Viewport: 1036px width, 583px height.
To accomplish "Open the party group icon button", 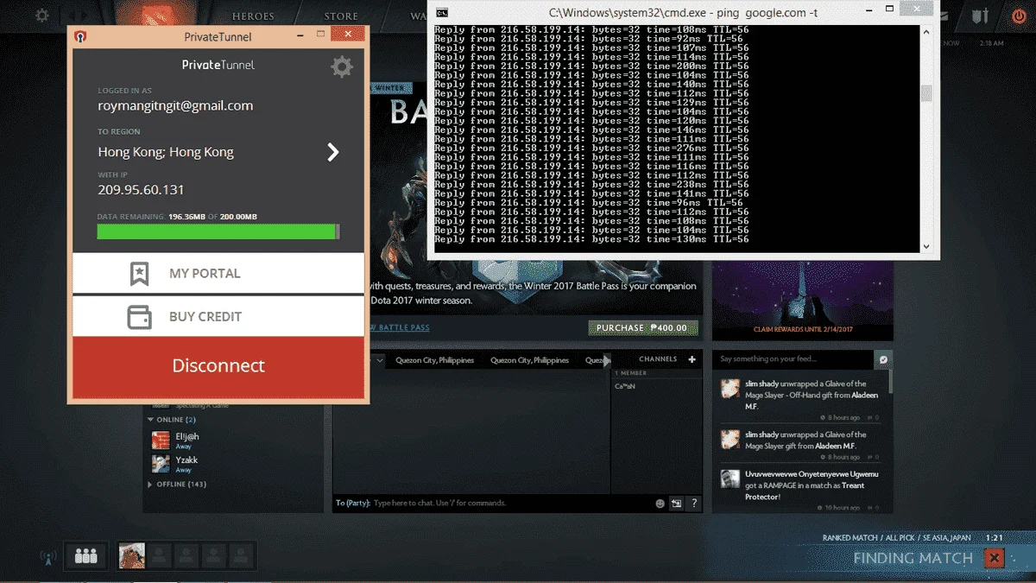I will click(x=86, y=556).
